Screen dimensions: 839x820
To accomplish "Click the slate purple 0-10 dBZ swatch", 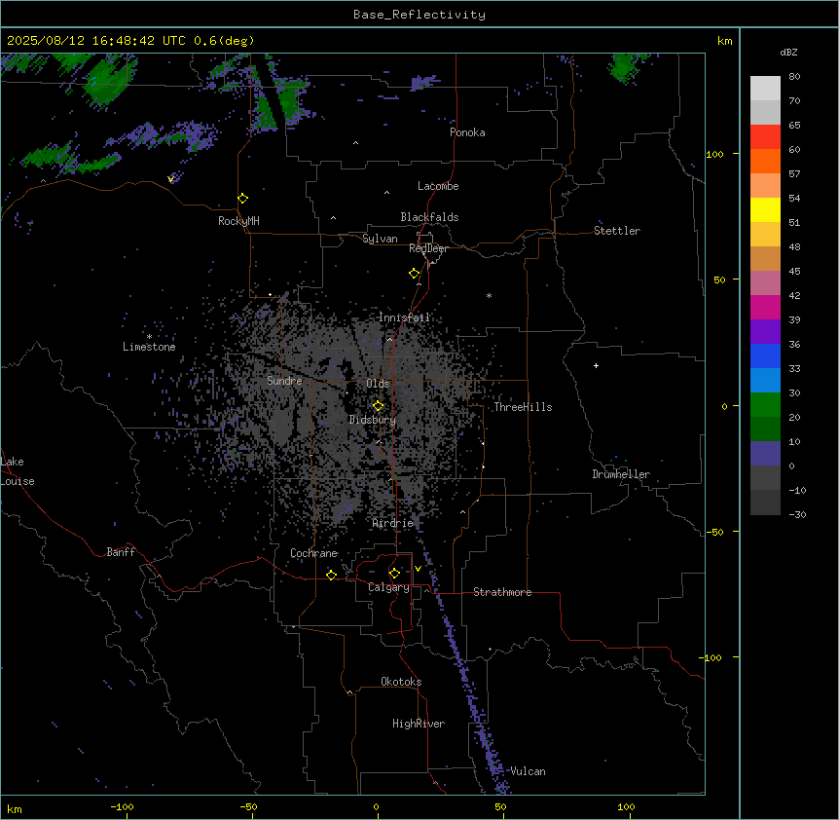I will 765,454.
